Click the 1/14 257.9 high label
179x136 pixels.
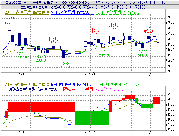(x=113, y=26)
